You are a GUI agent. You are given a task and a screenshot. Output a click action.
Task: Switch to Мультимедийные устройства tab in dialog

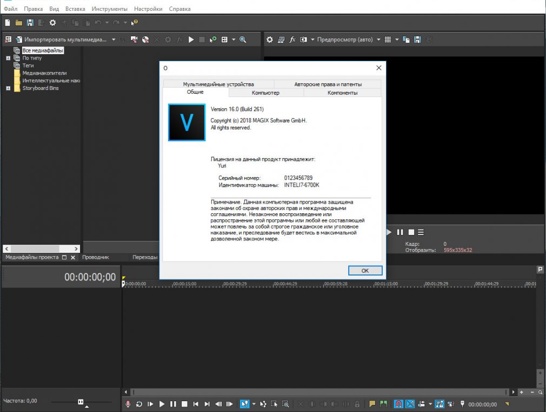click(x=218, y=84)
